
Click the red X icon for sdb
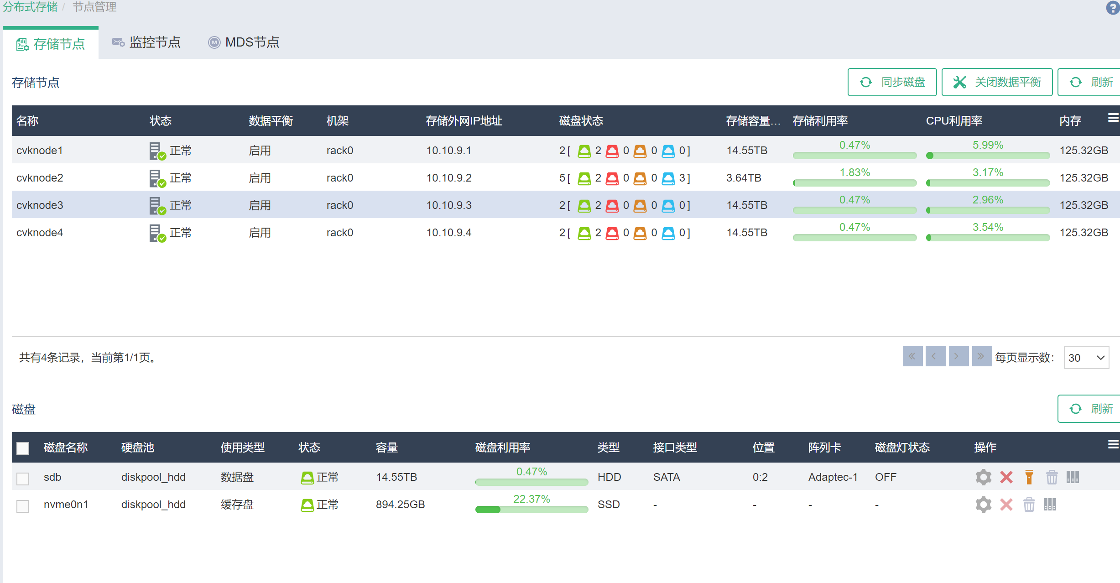[1006, 477]
